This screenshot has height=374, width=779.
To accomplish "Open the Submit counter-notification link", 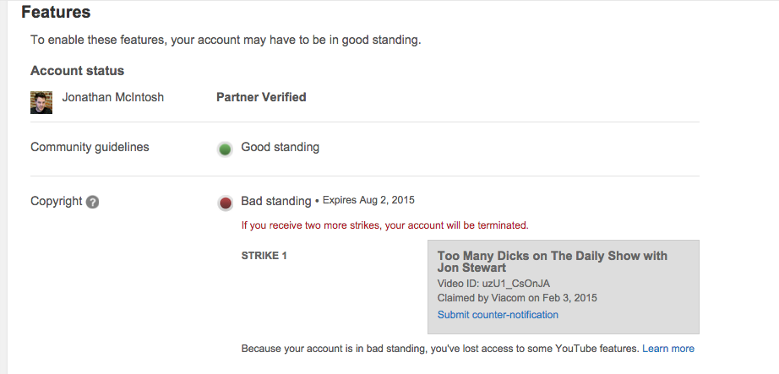I will coord(498,315).
